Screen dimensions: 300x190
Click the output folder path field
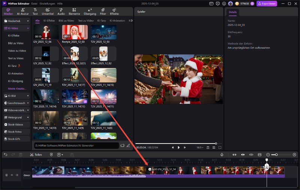(76, 145)
